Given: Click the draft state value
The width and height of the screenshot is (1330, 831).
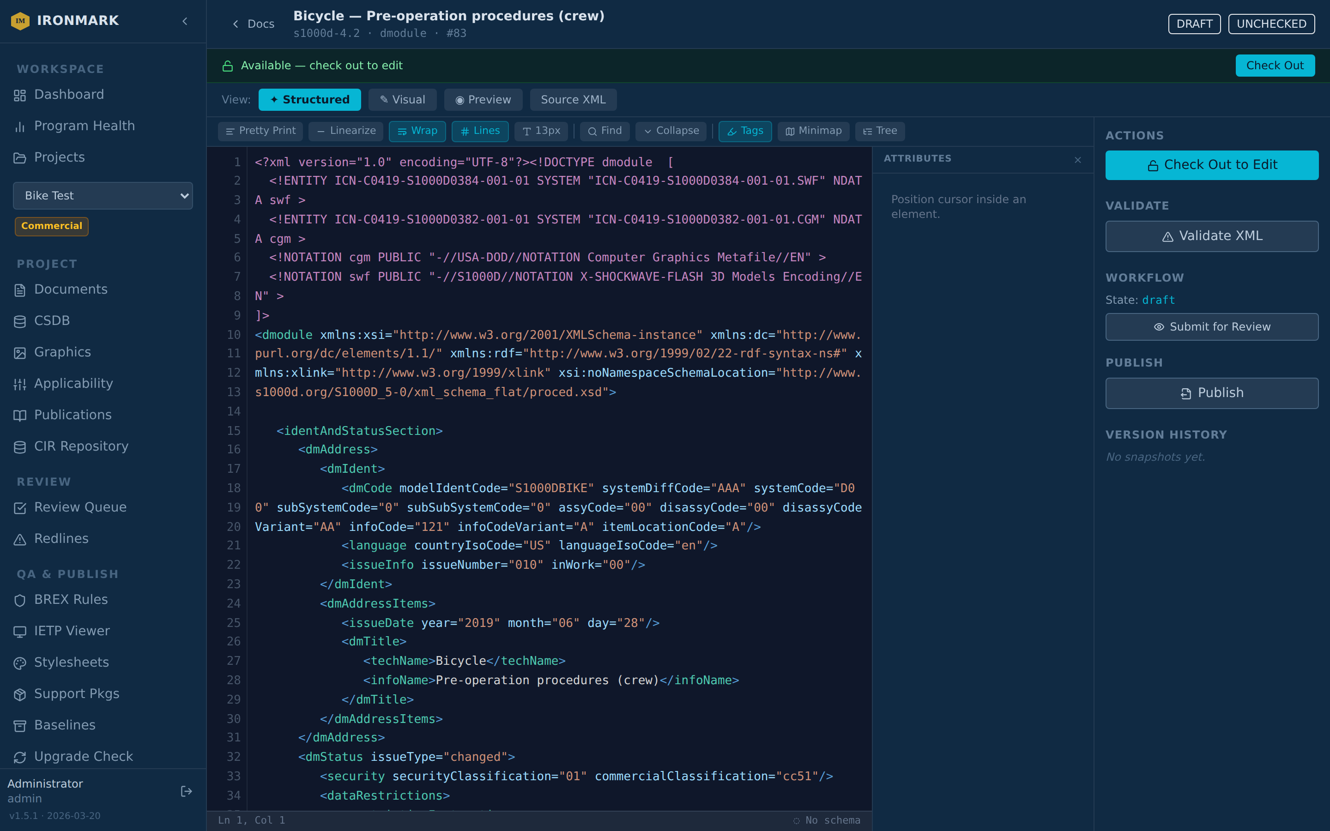Looking at the screenshot, I should point(1159,300).
